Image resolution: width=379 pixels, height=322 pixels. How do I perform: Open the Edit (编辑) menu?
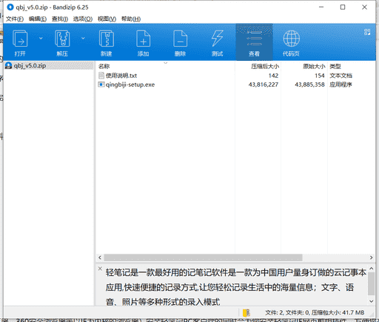pyautogui.click(x=38, y=19)
